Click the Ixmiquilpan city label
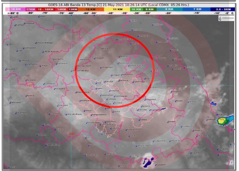239x171 pixels. (x=107, y=68)
